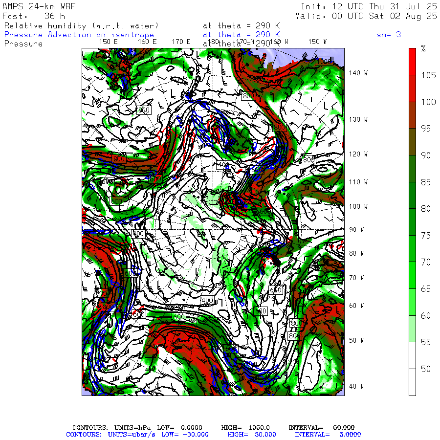The image size is (440, 440).
Task: Click the '130 W' longitude label
Action: (358, 120)
